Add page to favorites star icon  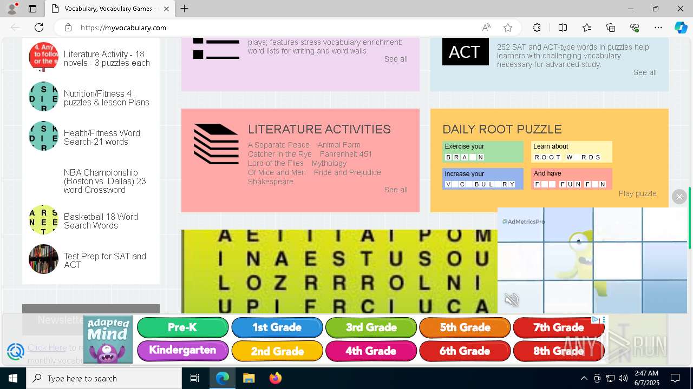(x=507, y=28)
